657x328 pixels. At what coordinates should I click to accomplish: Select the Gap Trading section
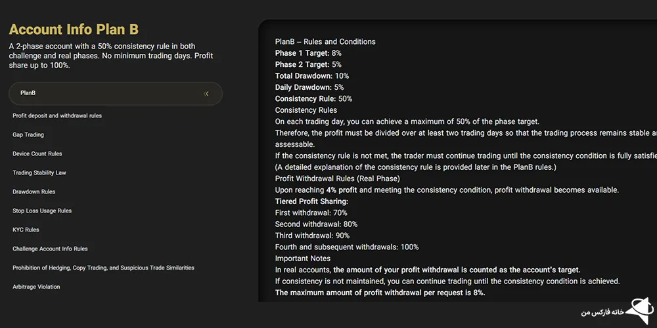[28, 134]
